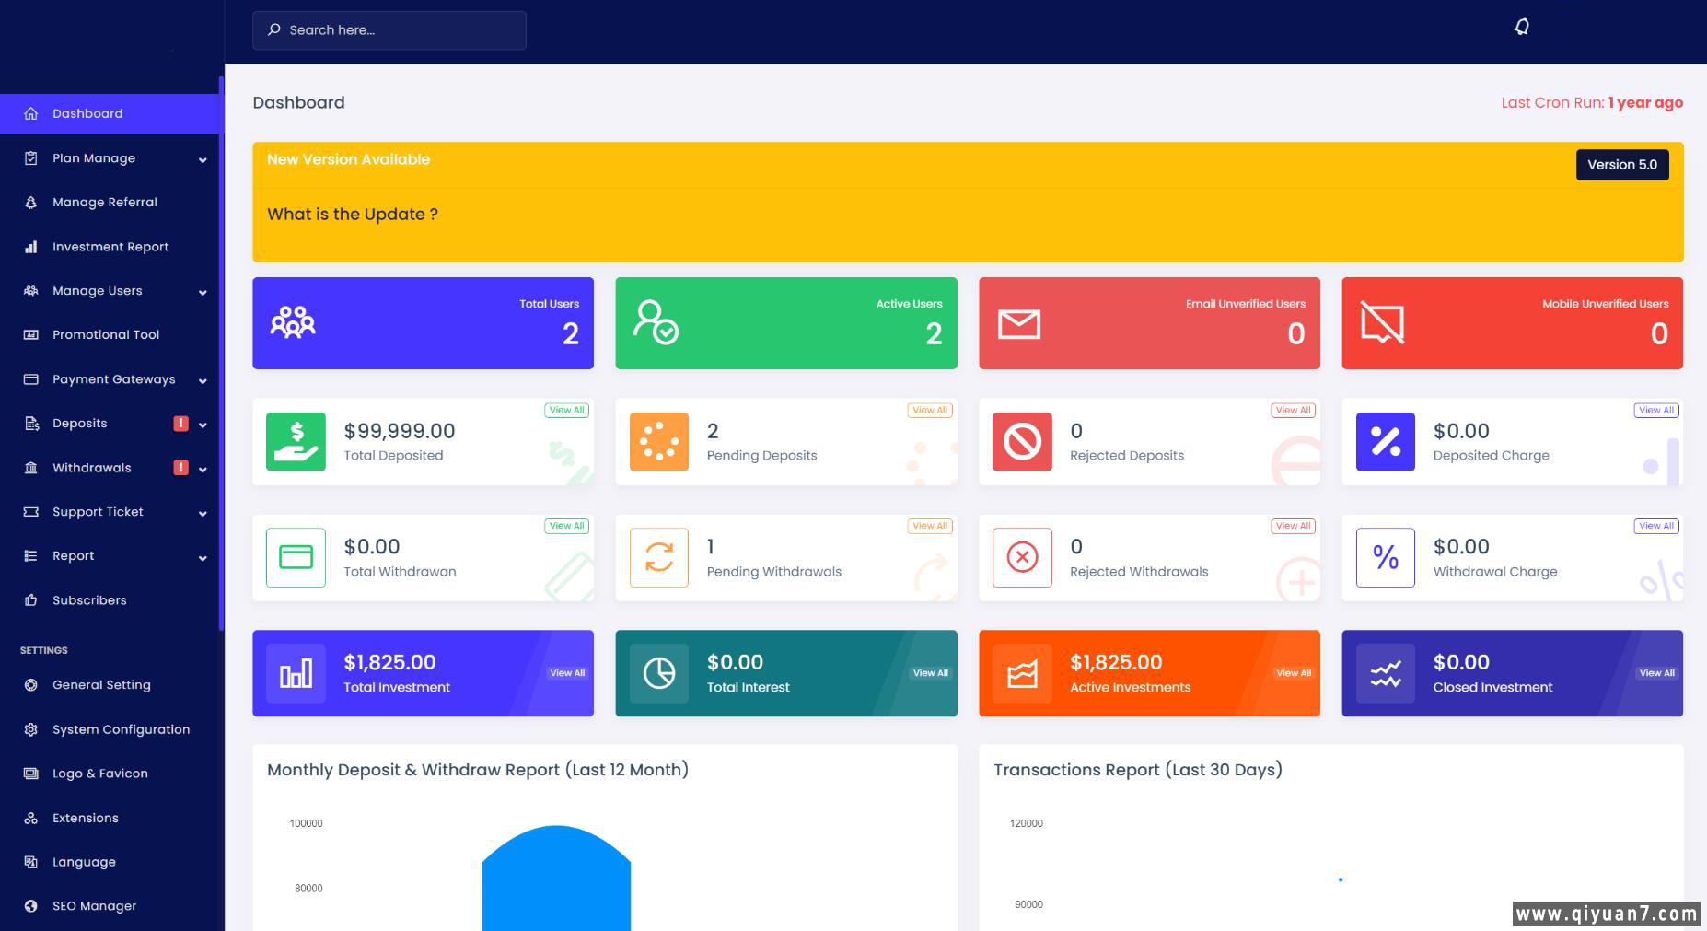Click the notification bell icon
1707x931 pixels.
(1522, 28)
